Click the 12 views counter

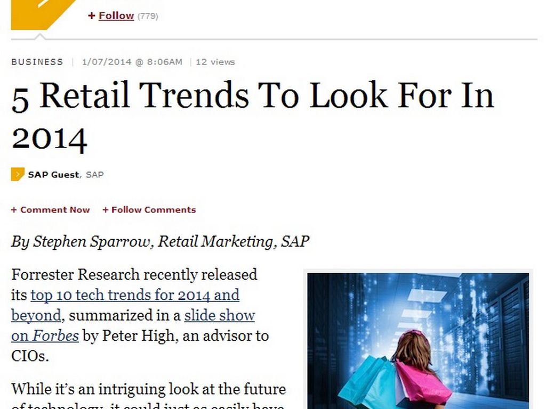click(215, 62)
